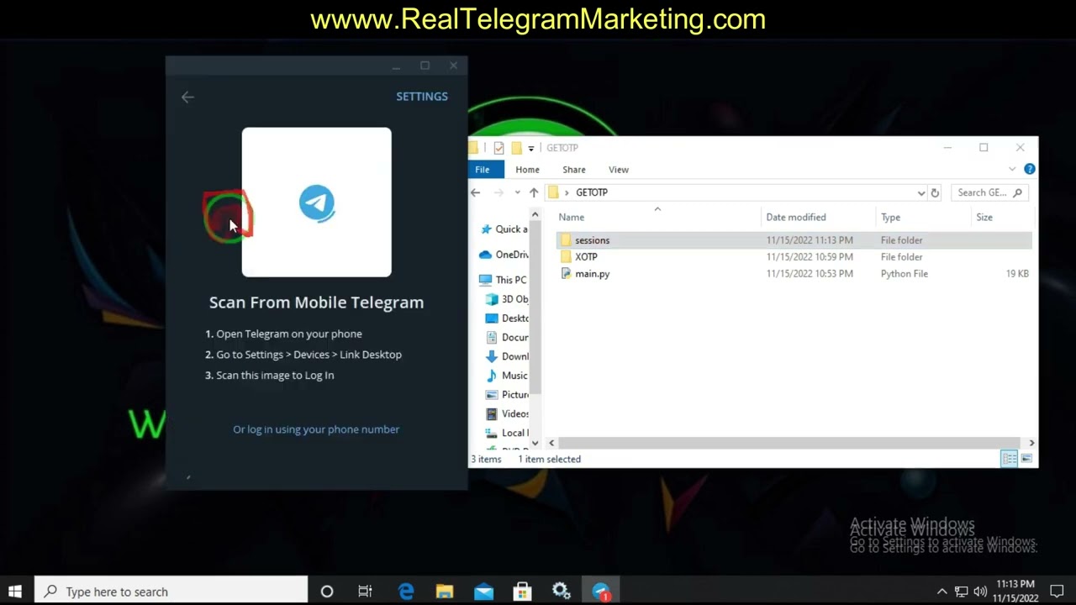
Task: Click the Properties quick access toolbar icon
Action: tap(498, 148)
